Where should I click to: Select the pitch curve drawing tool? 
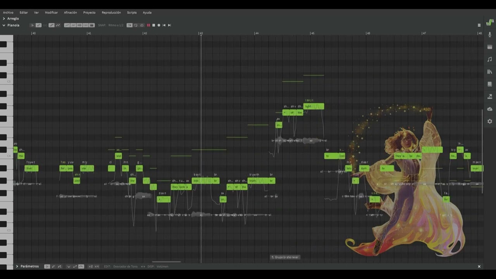tap(58, 25)
